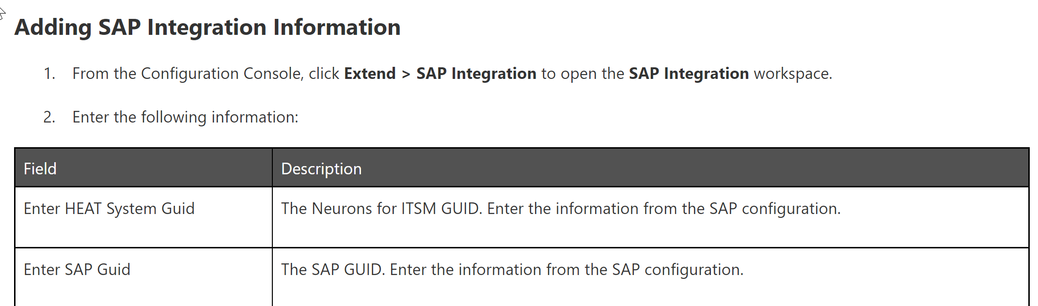
Task: Click the Description column header
Action: coord(321,169)
